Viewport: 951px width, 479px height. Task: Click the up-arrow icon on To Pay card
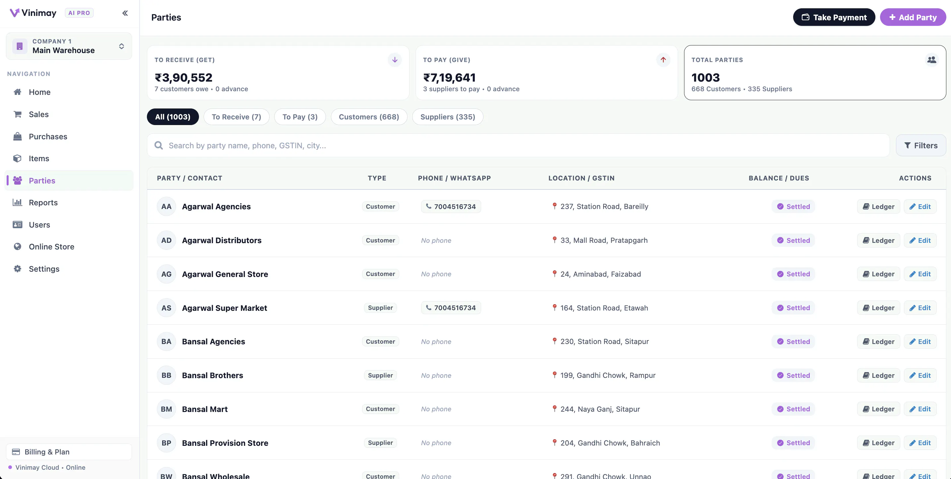663,60
